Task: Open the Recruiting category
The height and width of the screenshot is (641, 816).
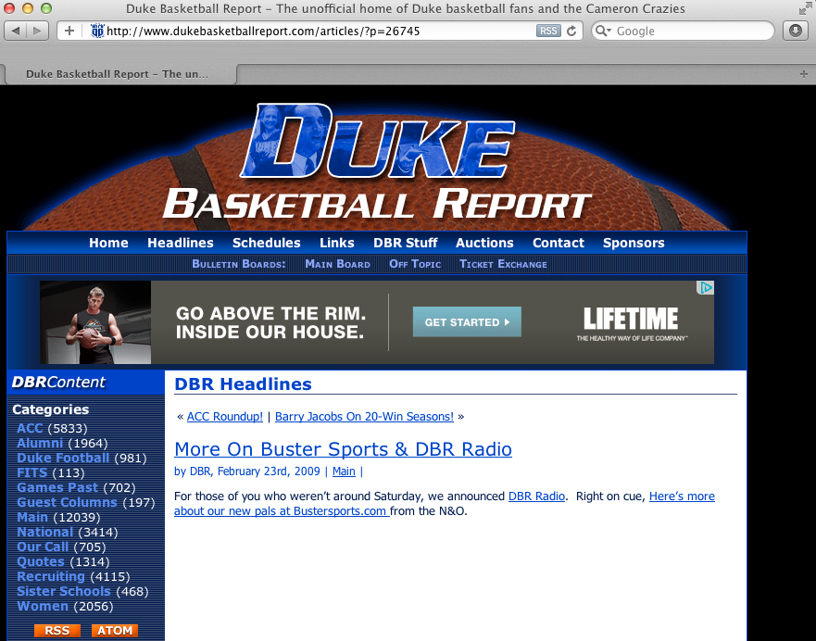Action: pos(51,577)
